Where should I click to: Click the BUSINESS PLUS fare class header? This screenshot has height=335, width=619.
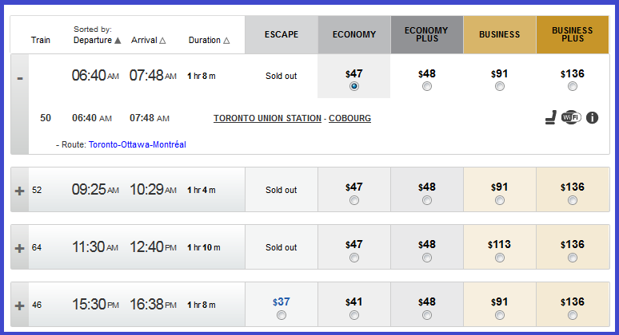573,34
